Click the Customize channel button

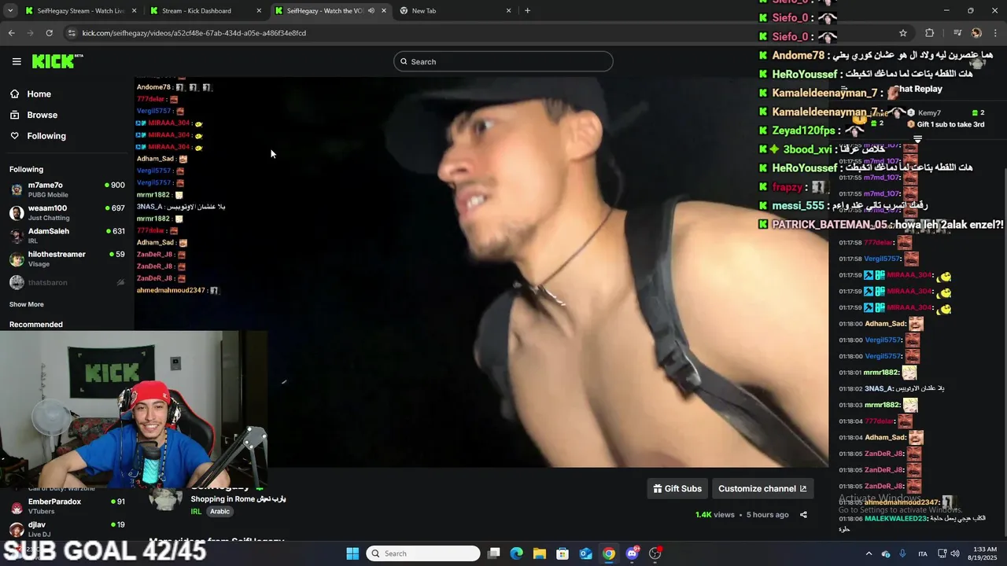coord(762,488)
